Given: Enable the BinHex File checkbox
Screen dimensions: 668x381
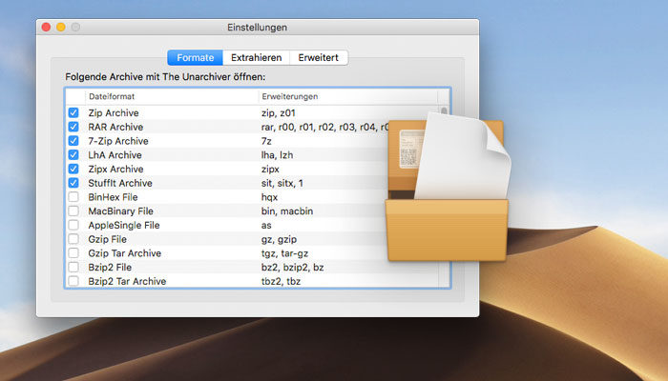Looking at the screenshot, I should tap(73, 197).
